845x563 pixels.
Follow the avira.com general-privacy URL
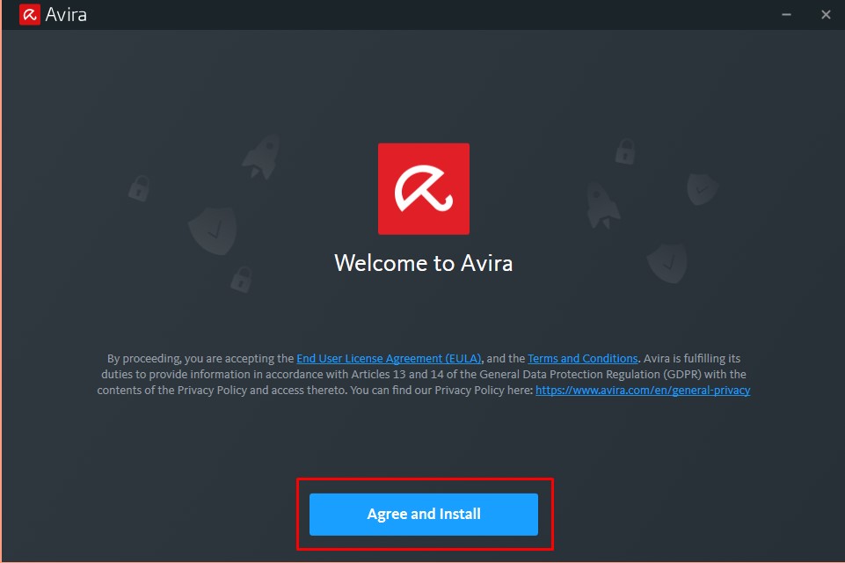pyautogui.click(x=642, y=390)
